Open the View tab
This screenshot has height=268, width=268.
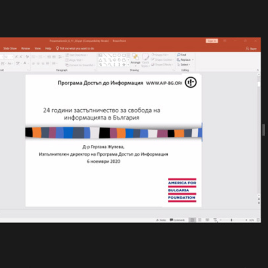coord(38,49)
